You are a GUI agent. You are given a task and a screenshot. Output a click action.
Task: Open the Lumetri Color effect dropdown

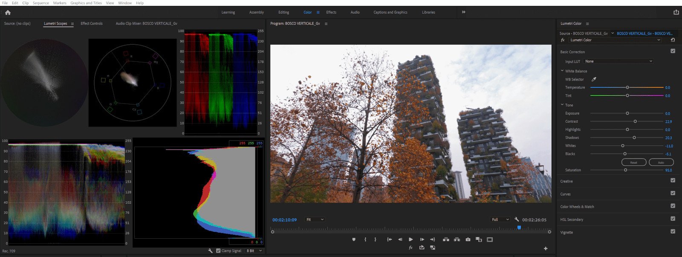(615, 40)
